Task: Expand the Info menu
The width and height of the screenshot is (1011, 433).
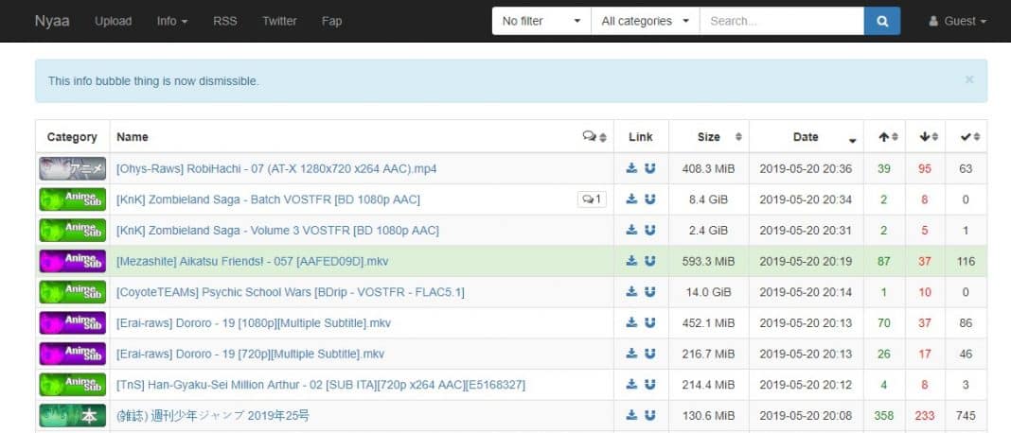Action: [x=172, y=21]
